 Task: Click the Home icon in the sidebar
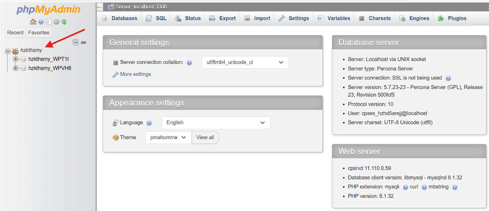[33, 22]
